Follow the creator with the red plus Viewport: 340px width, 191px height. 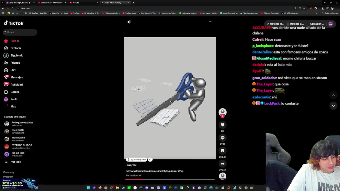click(223, 116)
